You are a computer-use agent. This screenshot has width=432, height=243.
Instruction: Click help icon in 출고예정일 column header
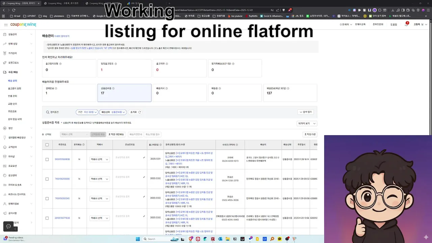[x=161, y=144]
